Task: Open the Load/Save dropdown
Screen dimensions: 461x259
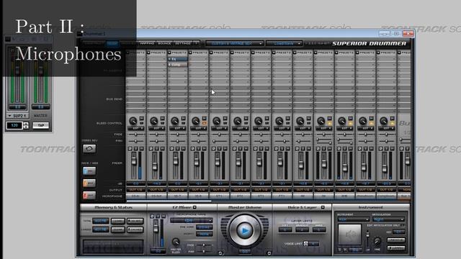Action: [x=285, y=43]
